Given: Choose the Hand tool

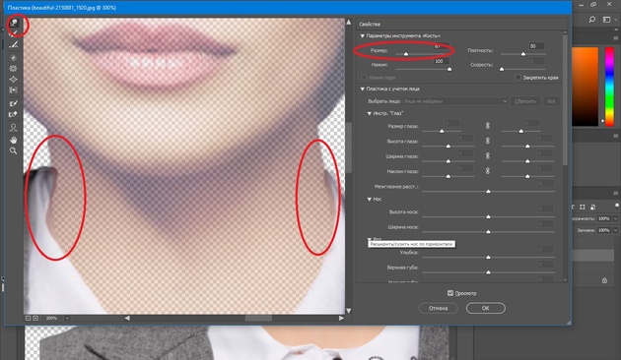Looking at the screenshot, I should pyautogui.click(x=14, y=140).
